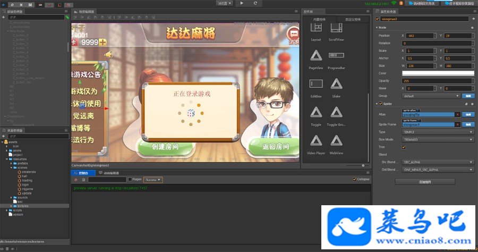Uncheck the Trim checkbox in Sprite
478x252 pixels.
[x=404, y=147]
